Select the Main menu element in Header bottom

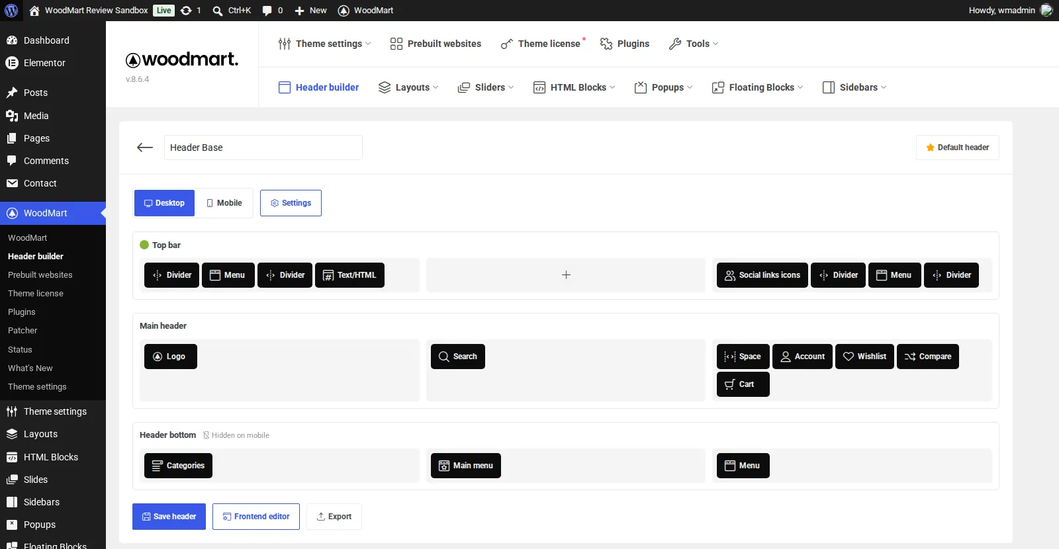466,466
